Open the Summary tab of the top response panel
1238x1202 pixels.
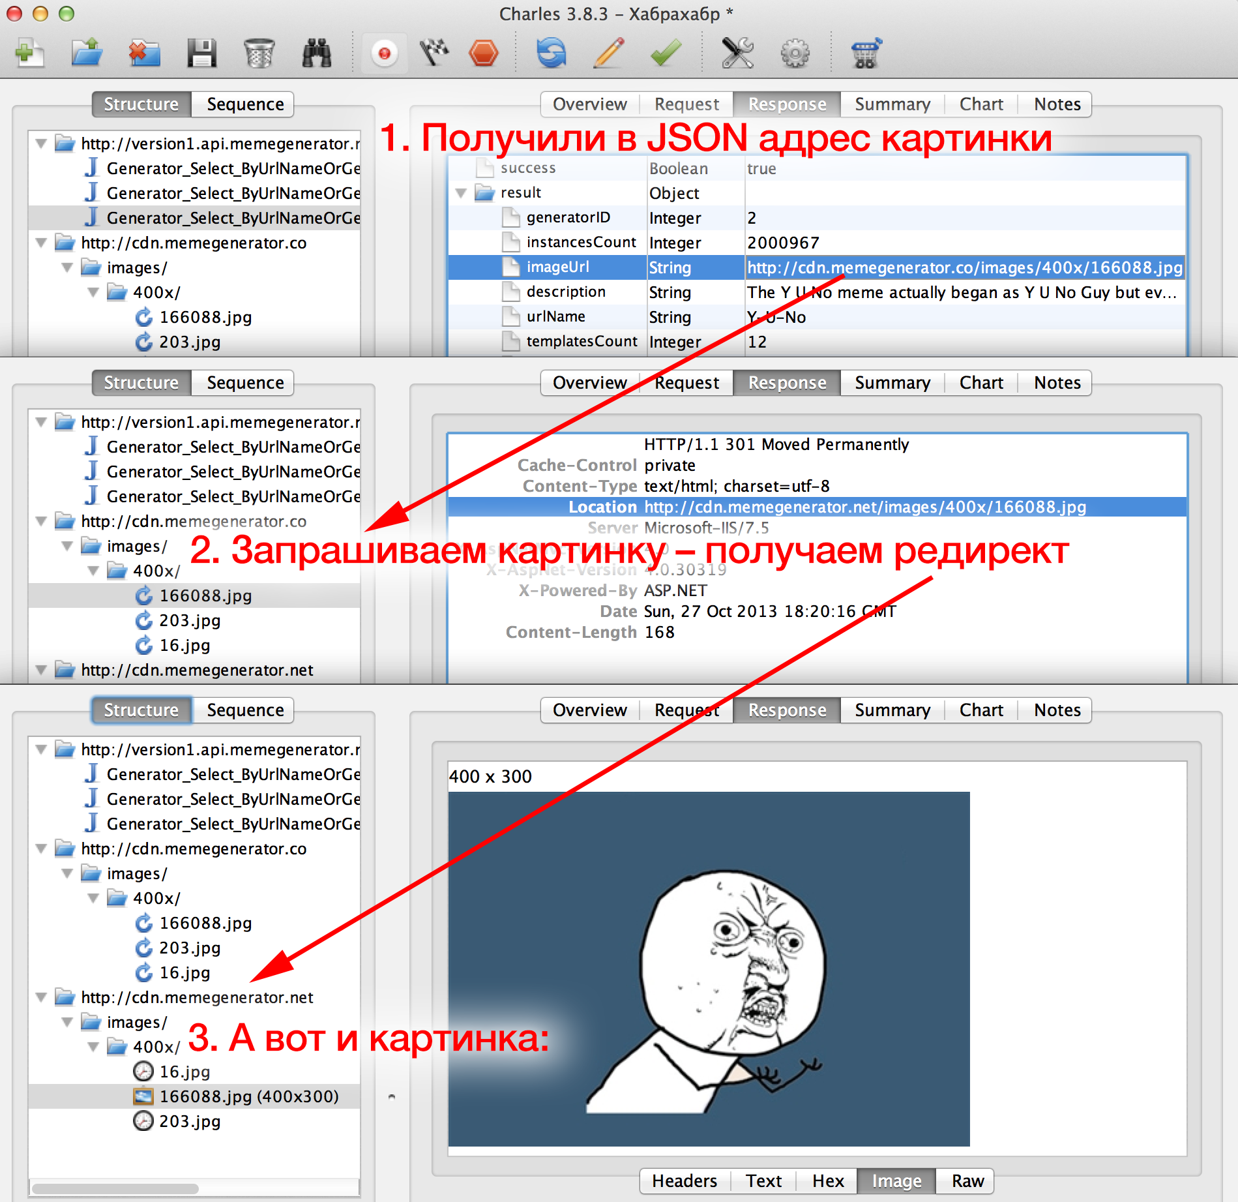891,104
